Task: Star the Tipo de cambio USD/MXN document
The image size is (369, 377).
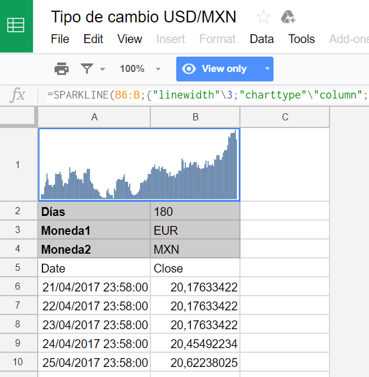Action: (x=263, y=17)
